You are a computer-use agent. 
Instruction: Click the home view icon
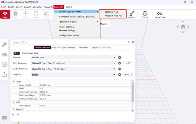point(183,27)
